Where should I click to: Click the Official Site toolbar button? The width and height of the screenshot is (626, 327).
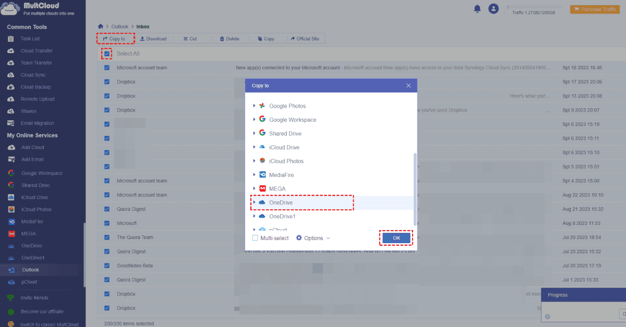click(x=305, y=39)
